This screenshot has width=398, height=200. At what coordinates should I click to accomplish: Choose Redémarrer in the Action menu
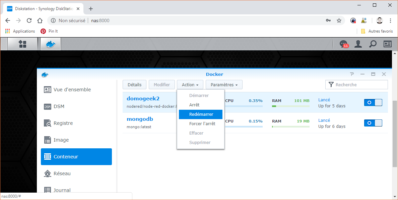(201, 114)
